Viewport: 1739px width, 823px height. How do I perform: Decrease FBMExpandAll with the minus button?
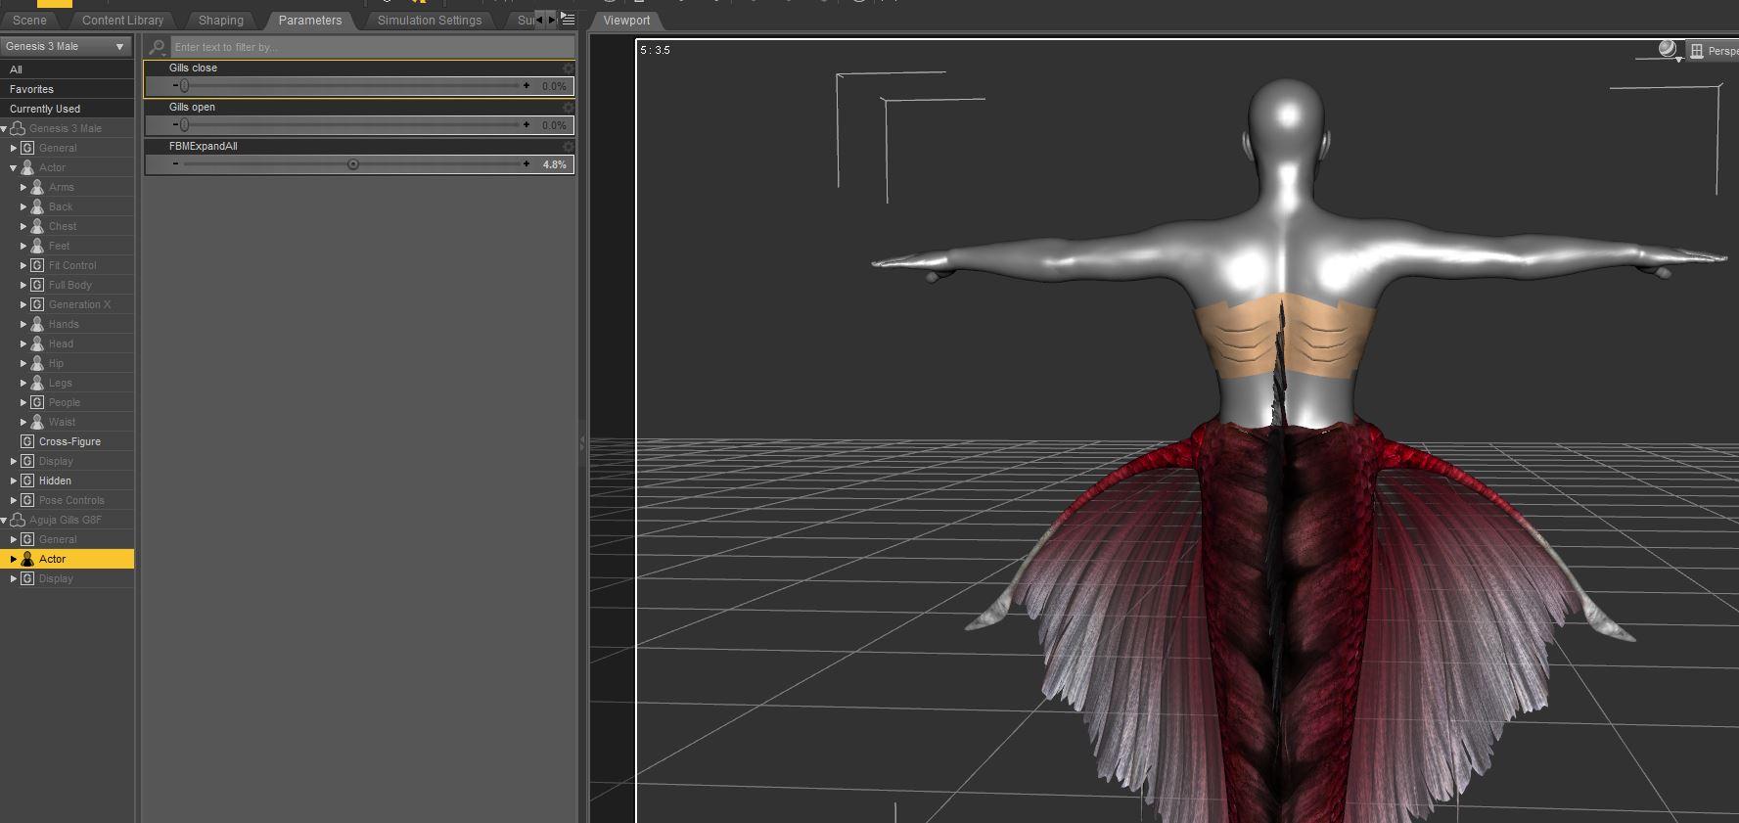[x=175, y=164]
